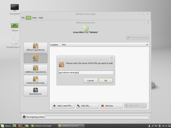Confirm the PPA with OK

click(x=106, y=81)
